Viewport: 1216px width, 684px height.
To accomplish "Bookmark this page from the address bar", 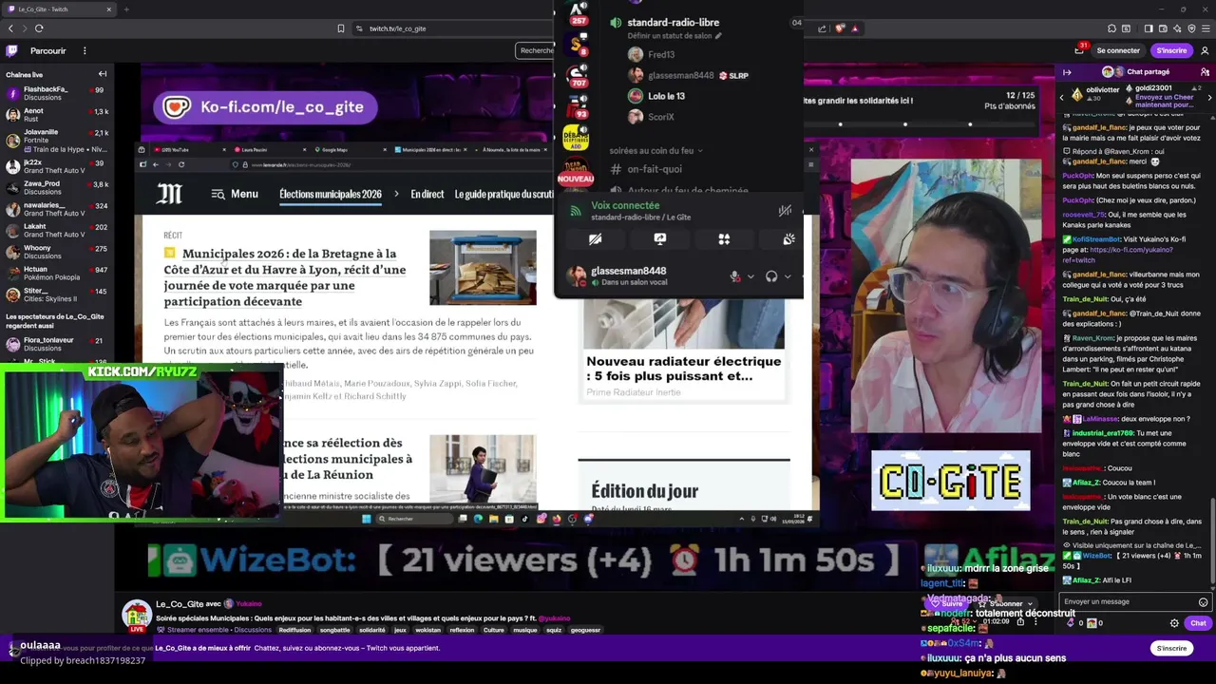I will click(341, 28).
